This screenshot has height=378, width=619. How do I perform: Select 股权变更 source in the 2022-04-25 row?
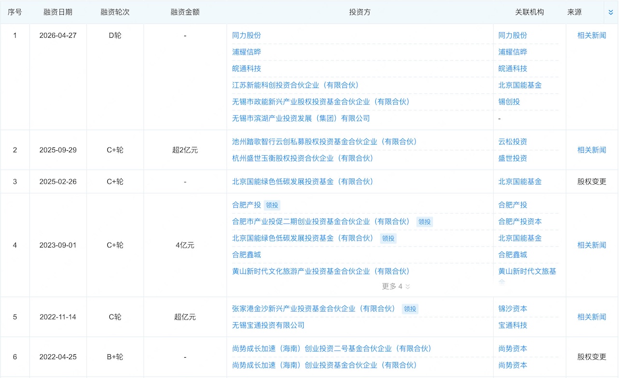[x=592, y=357]
